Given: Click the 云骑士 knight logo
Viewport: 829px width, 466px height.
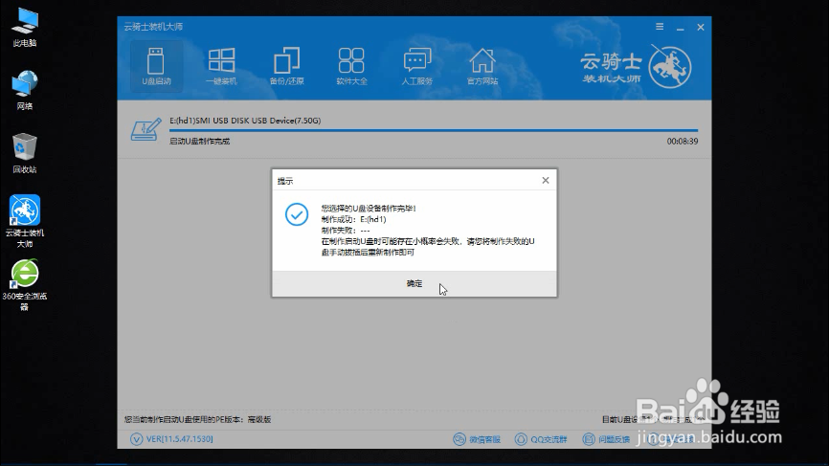Looking at the screenshot, I should pos(670,67).
